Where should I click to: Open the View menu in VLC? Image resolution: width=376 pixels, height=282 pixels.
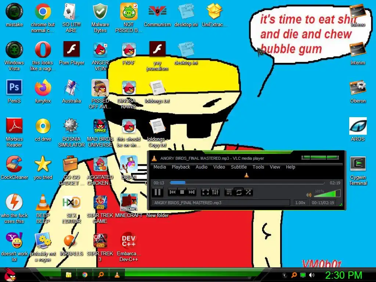click(275, 167)
